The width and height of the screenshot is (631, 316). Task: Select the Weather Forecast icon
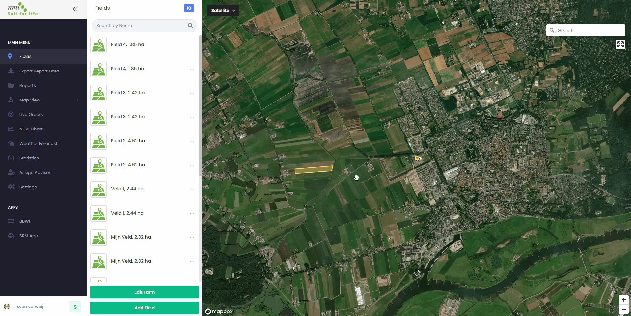pos(11,143)
